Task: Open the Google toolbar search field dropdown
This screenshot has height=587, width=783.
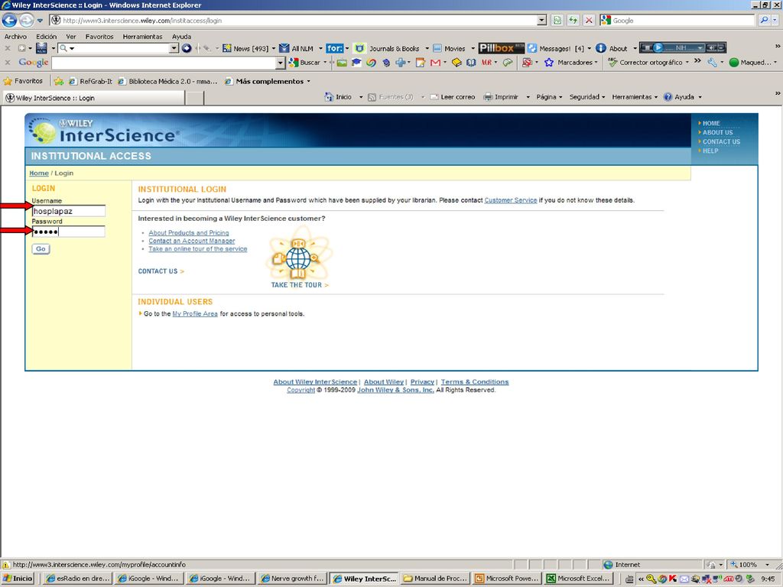Action: (x=280, y=63)
